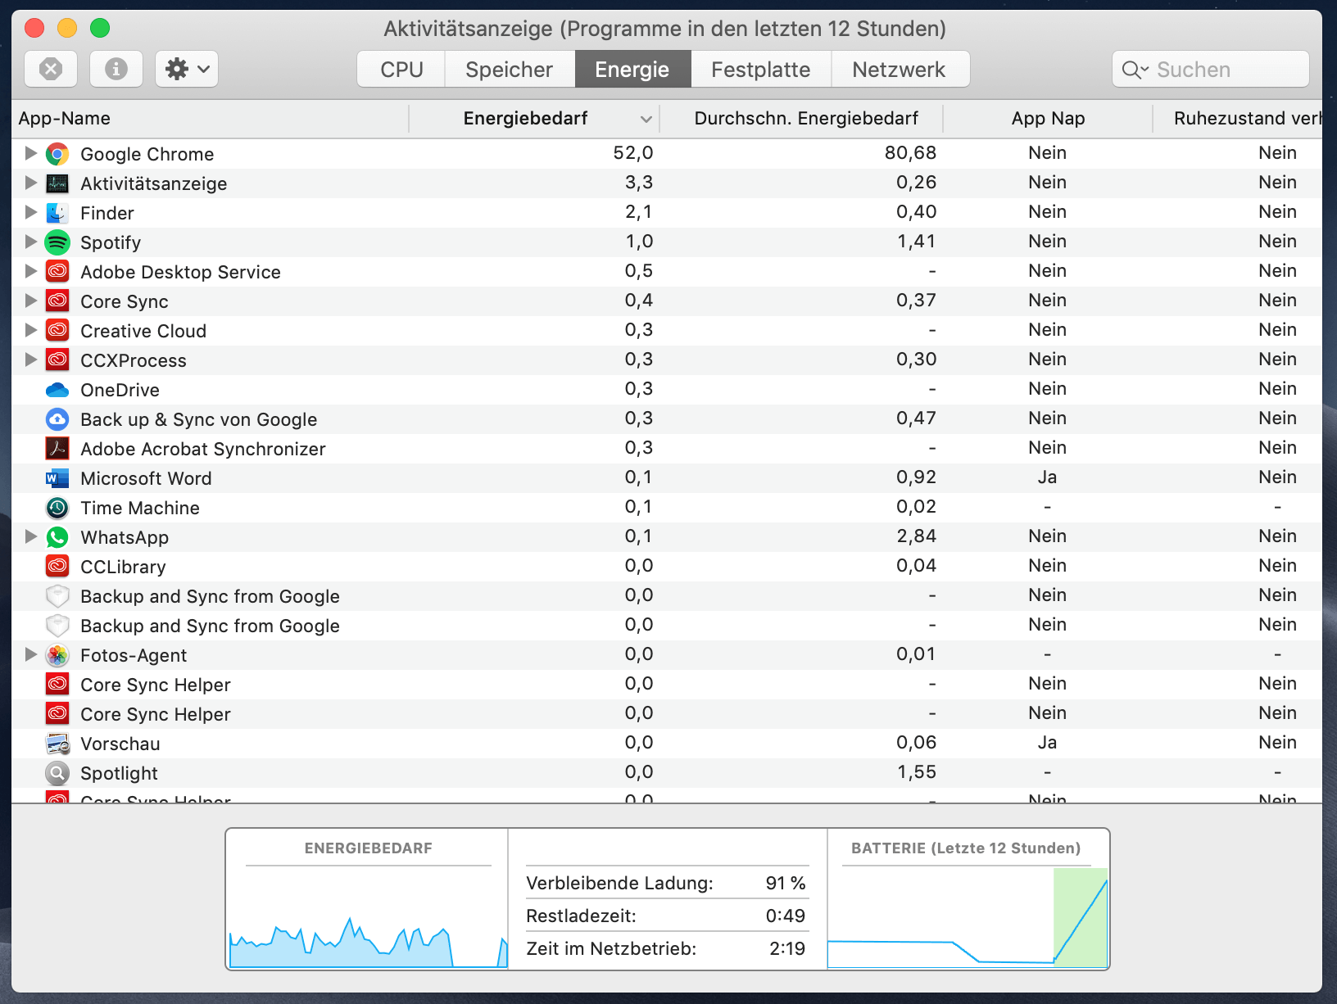
Task: Switch to the Festplatte tab
Action: click(761, 70)
